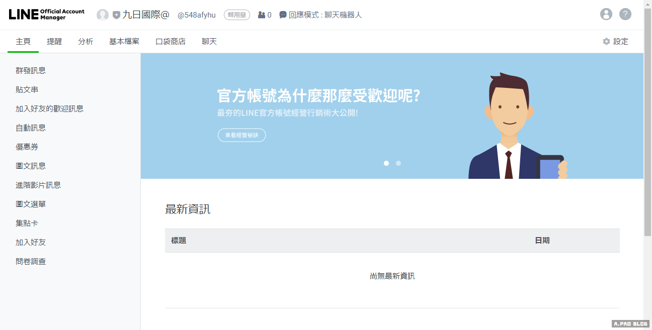652x330 pixels.
Task: Click the LINE Official Account Manager logo
Action: coord(46,15)
